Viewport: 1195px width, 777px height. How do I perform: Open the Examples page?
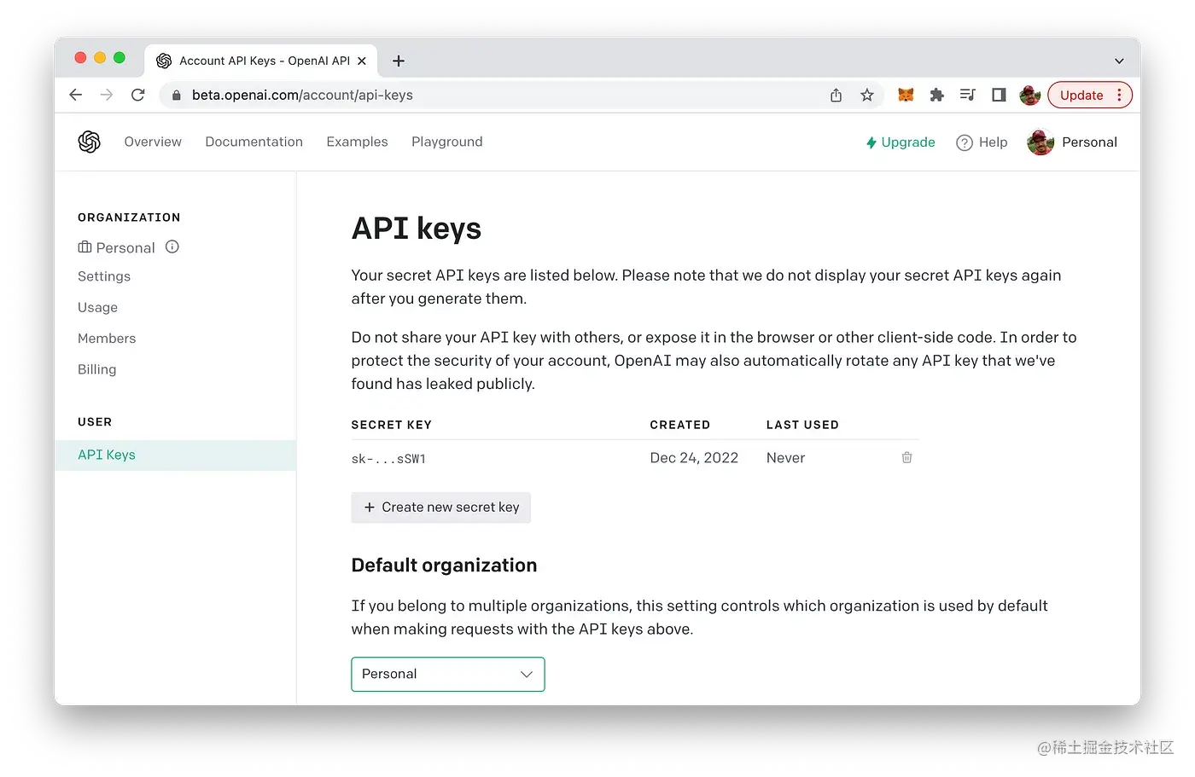(357, 142)
